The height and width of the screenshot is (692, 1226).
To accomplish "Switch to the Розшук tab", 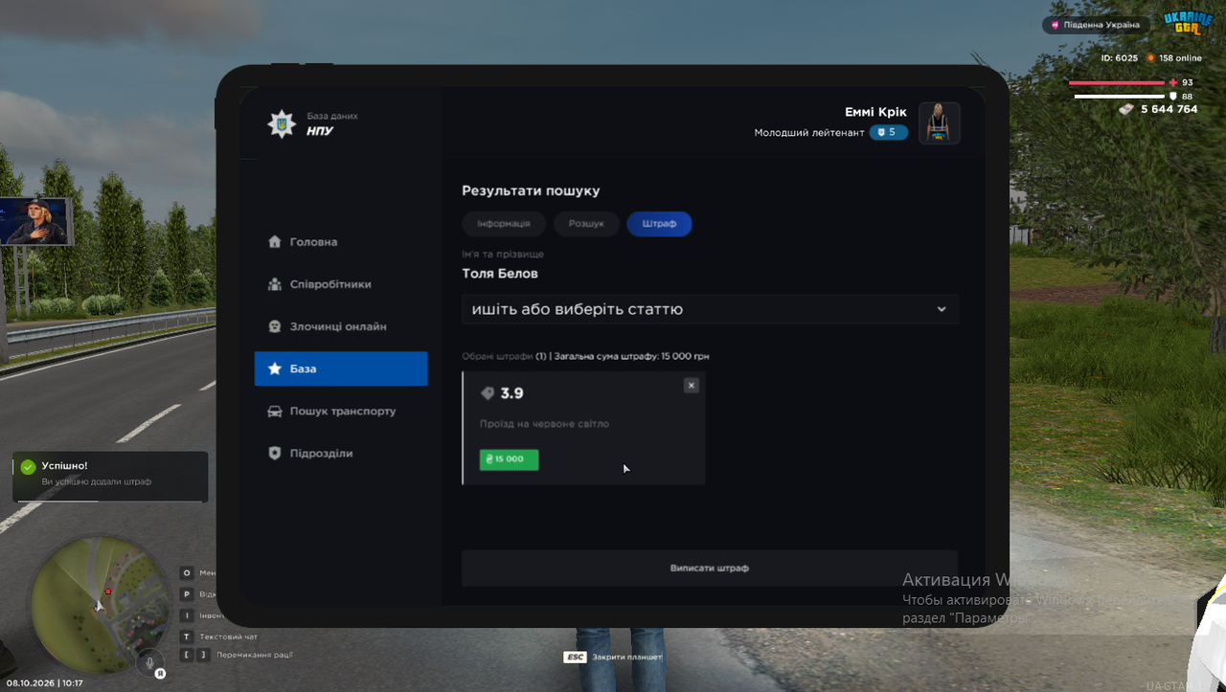I will (x=586, y=224).
